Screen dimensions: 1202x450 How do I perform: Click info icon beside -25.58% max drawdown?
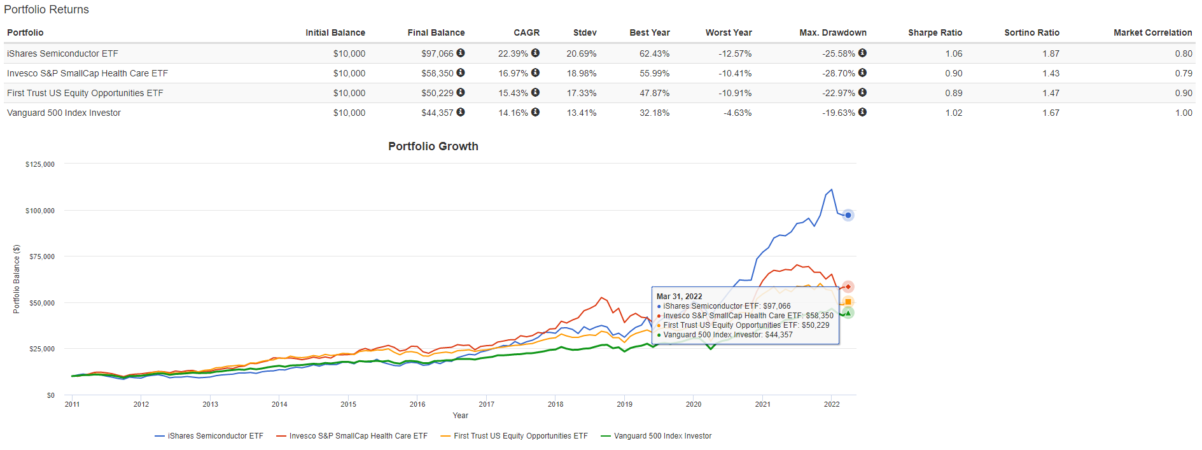pos(862,53)
